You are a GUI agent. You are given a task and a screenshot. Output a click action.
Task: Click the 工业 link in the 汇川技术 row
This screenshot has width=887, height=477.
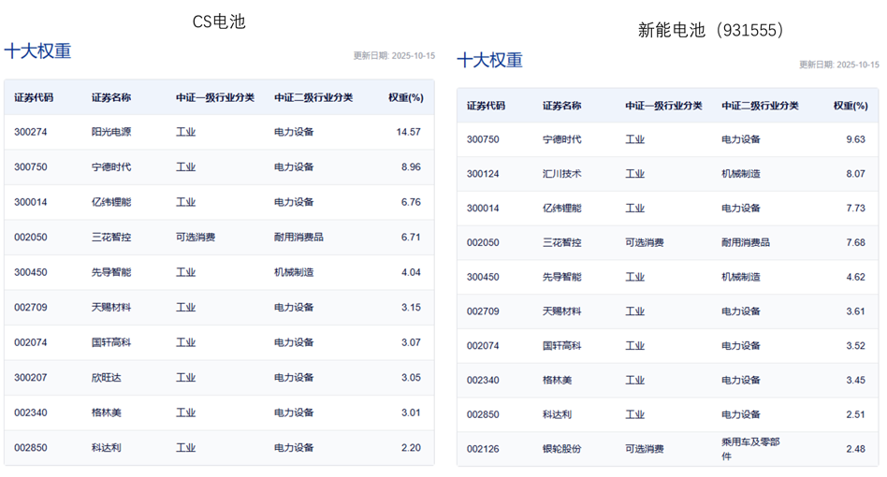(634, 174)
